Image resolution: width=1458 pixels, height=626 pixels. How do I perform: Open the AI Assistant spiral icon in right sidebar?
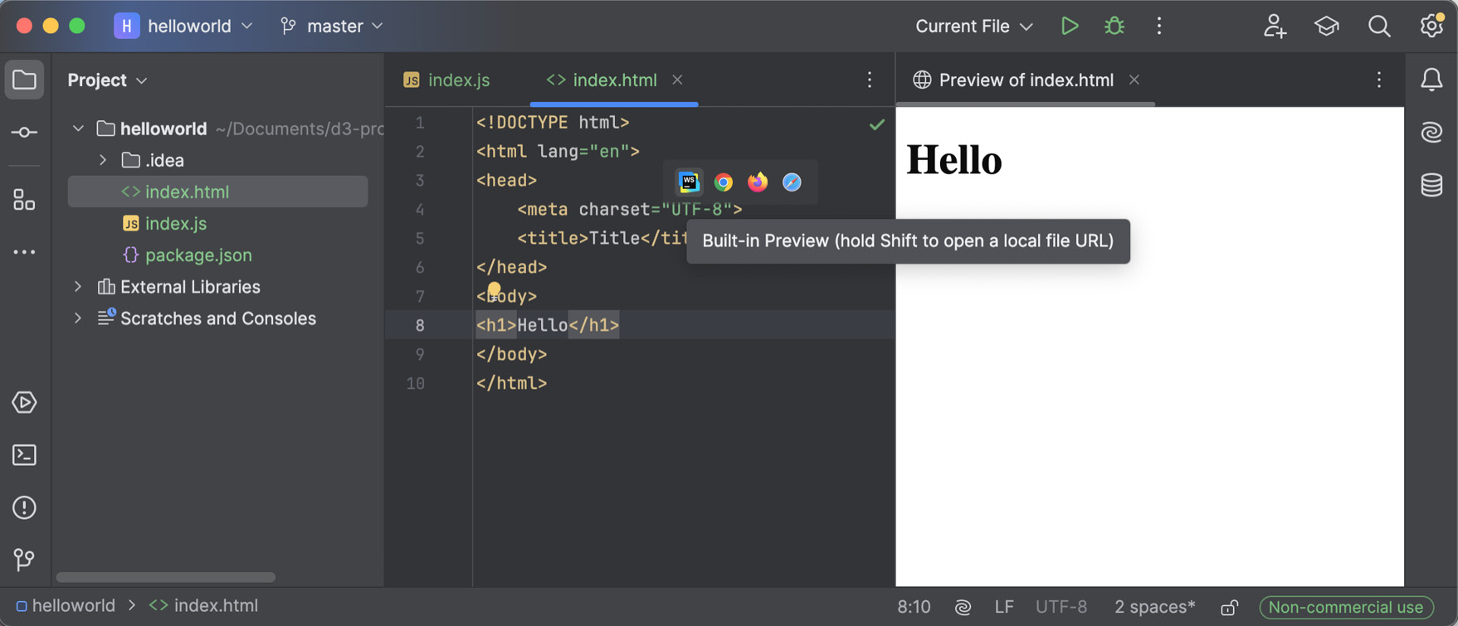point(1431,132)
